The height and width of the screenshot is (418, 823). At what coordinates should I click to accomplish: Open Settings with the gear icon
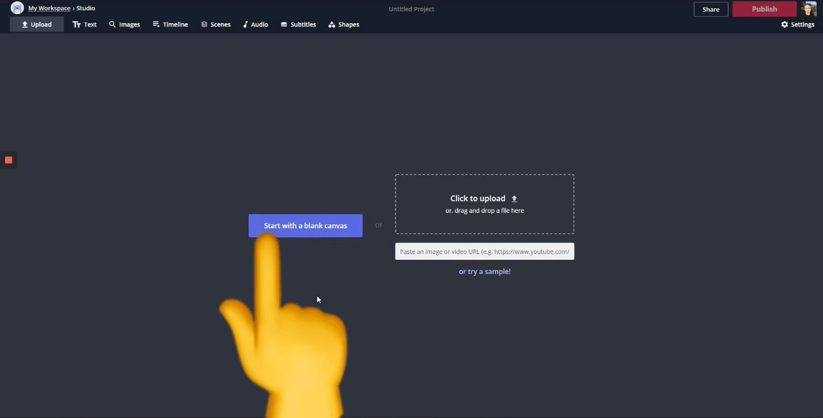pos(798,24)
